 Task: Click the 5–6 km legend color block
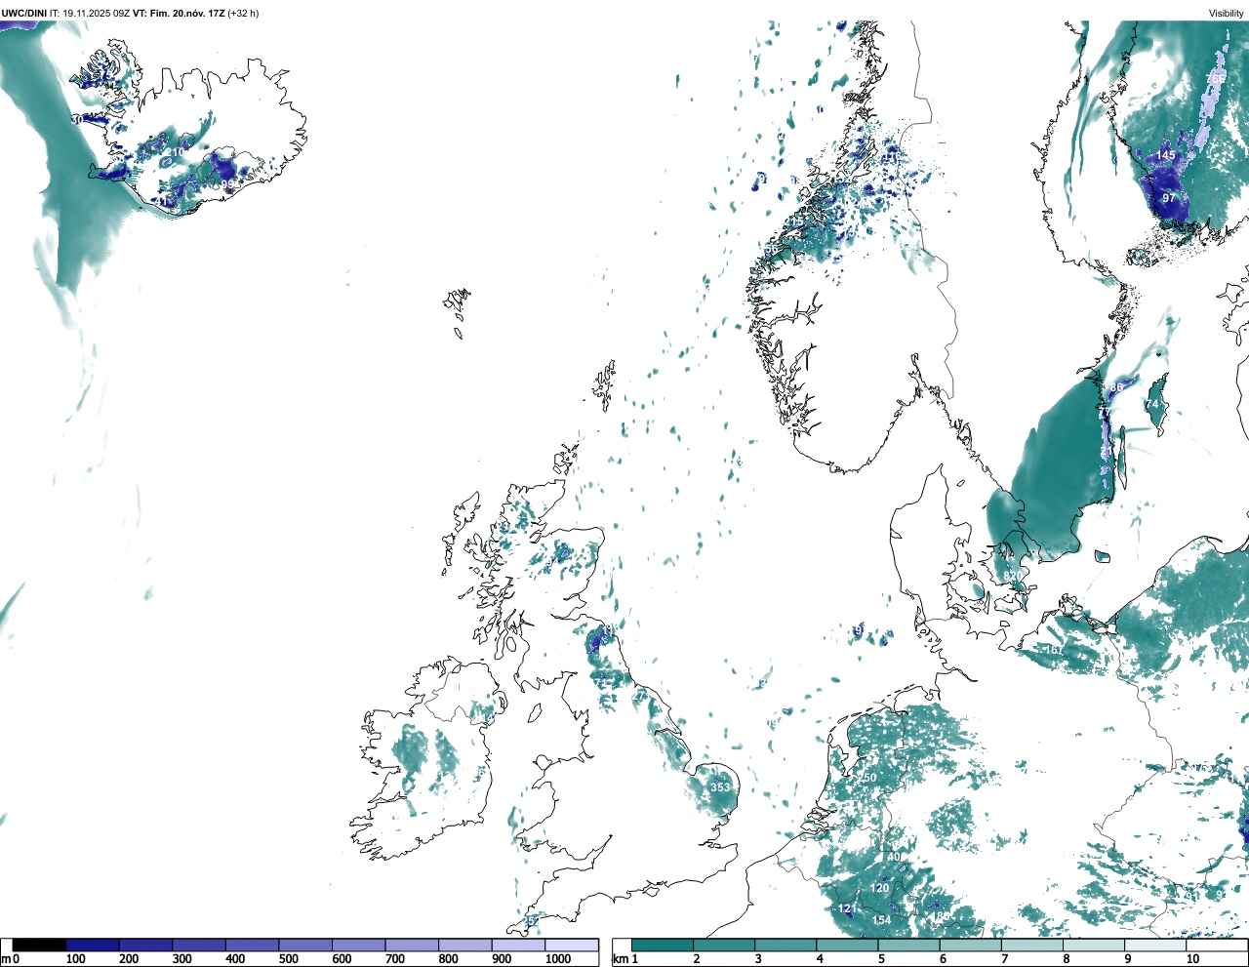point(909,945)
